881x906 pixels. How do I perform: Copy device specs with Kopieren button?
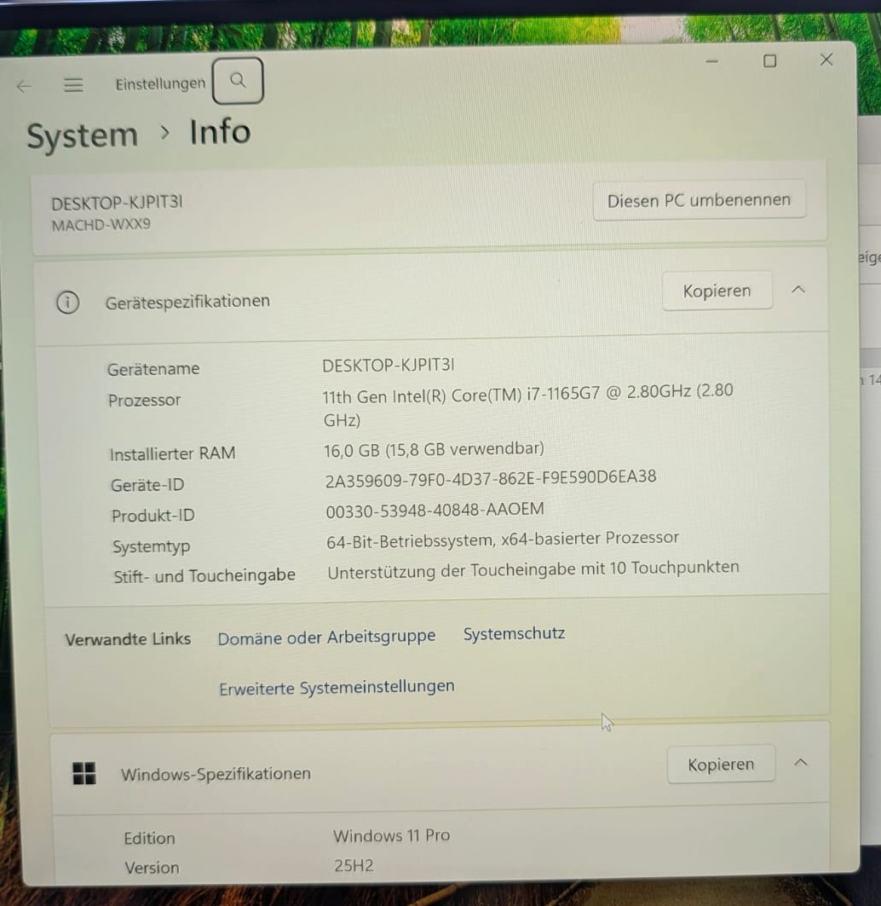click(717, 291)
